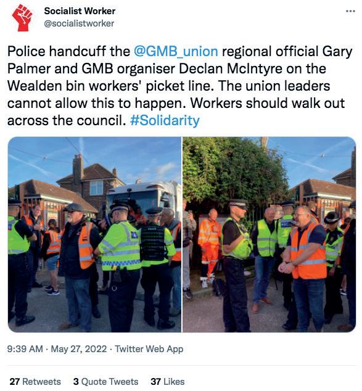Image resolution: width=362 pixels, height=391 pixels.
Task: Open the Socialist Worker red fist avatar
Action: [22, 18]
